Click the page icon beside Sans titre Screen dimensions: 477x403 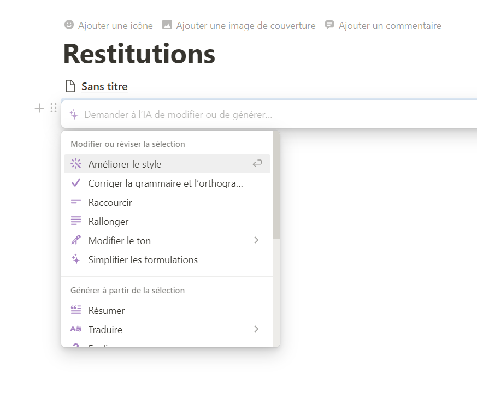pyautogui.click(x=70, y=86)
